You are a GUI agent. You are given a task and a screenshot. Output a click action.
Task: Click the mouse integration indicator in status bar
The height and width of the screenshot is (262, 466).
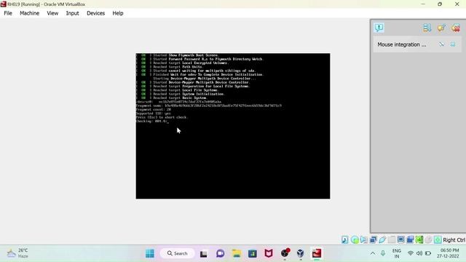coord(428,239)
